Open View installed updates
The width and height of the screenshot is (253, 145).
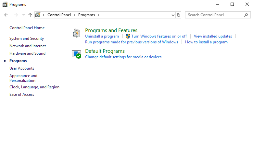(x=213, y=36)
